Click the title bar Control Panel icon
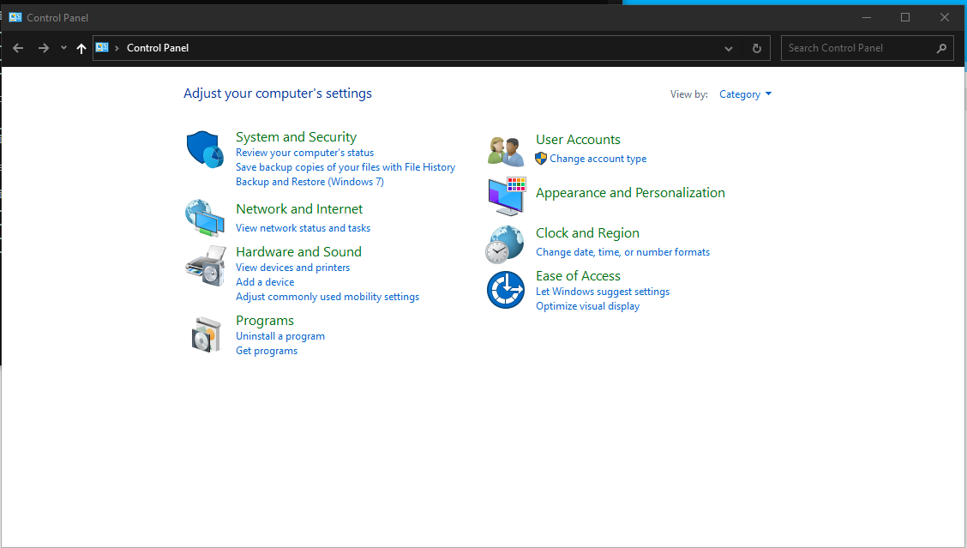The width and height of the screenshot is (967, 548). tap(15, 17)
